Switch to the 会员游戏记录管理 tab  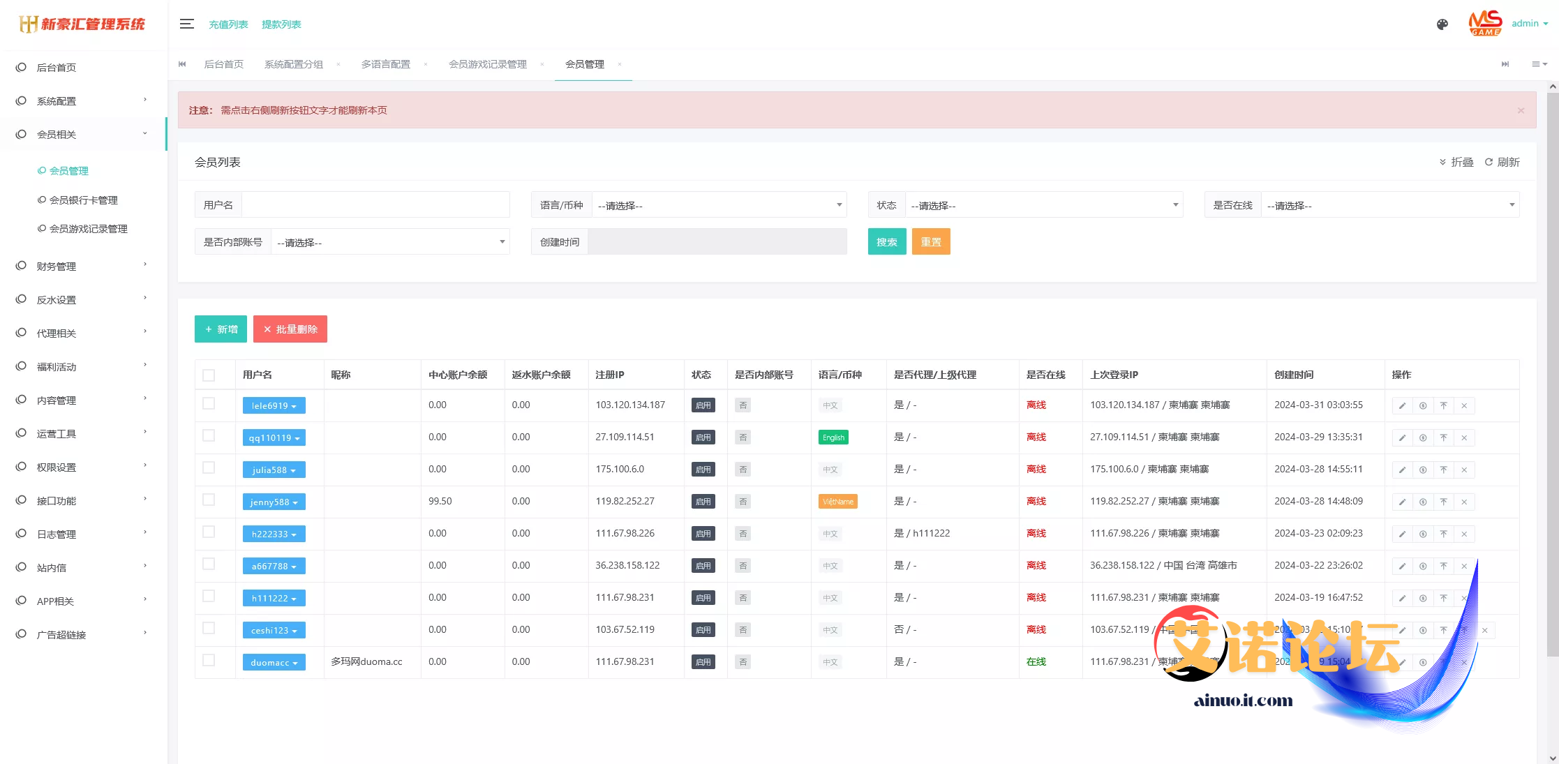487,64
